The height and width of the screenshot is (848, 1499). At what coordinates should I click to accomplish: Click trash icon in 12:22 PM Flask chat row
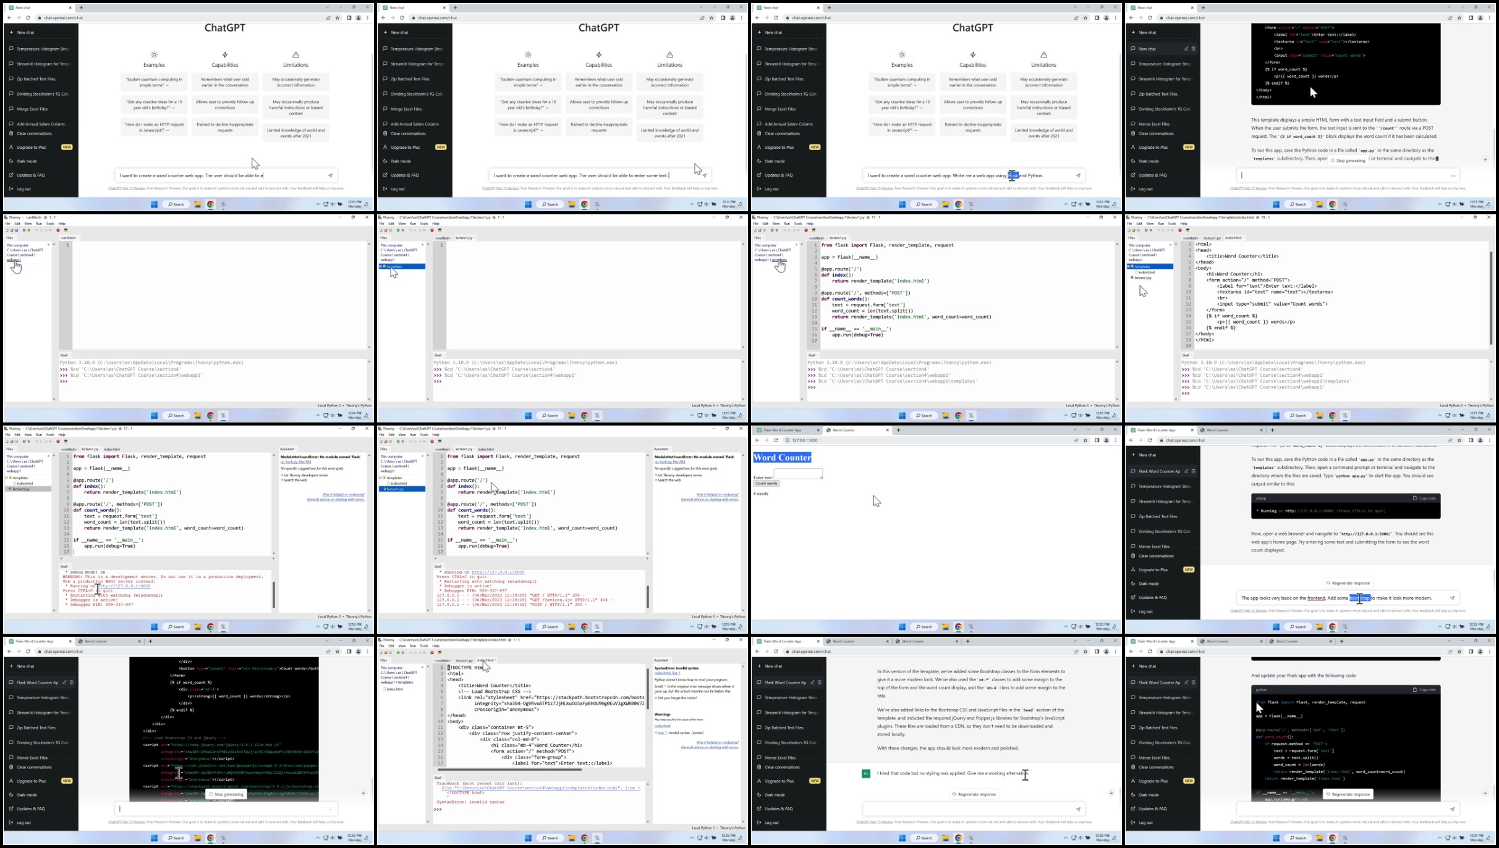[x=1194, y=471]
